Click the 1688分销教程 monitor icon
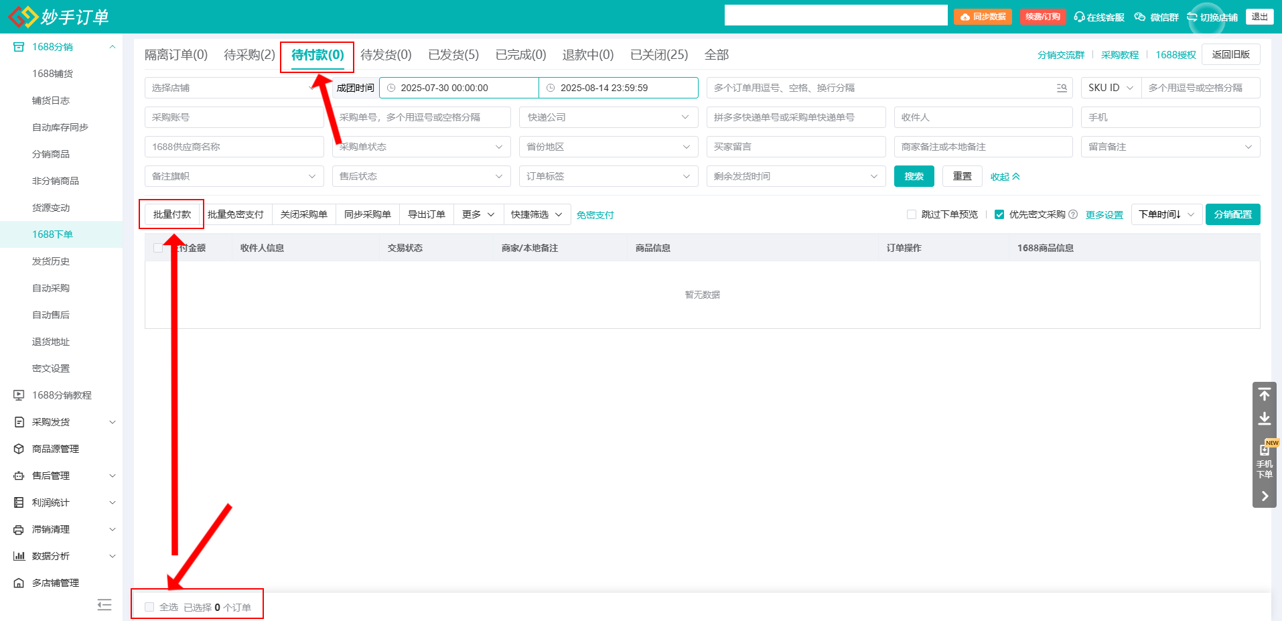Image resolution: width=1282 pixels, height=621 pixels. (19, 395)
